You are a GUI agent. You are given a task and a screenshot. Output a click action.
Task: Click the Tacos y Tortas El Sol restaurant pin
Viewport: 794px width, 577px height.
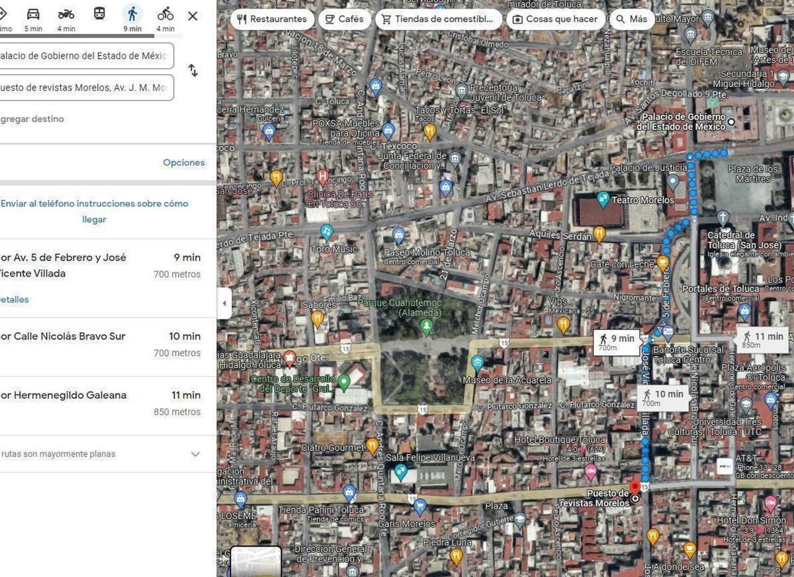(430, 131)
